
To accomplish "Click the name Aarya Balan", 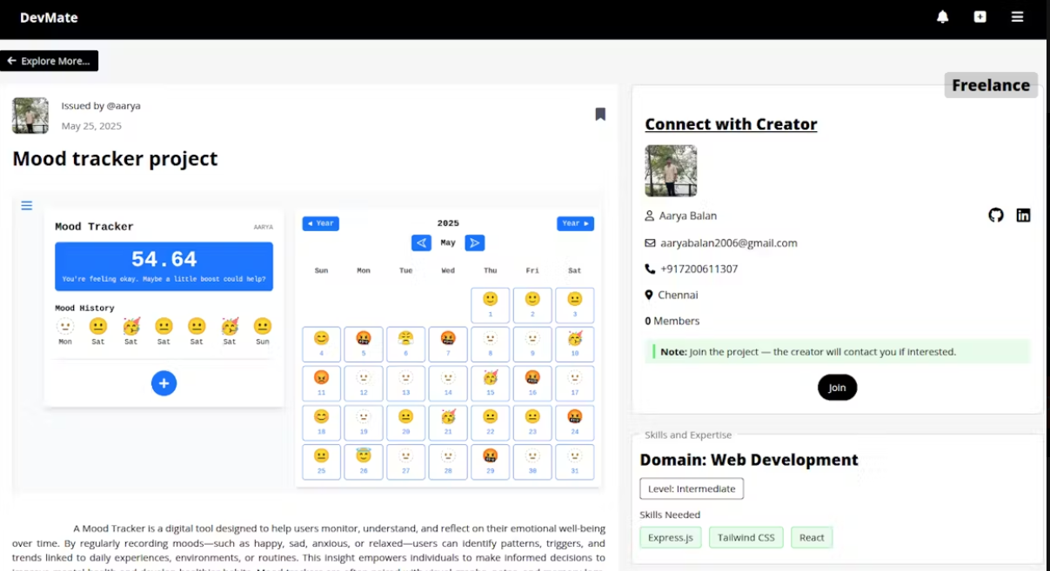I will 688,216.
